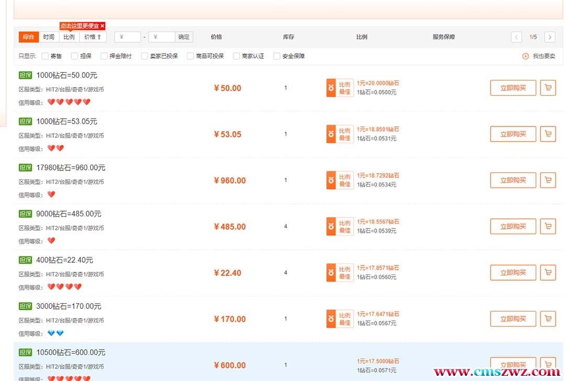Click the plus icon beside 我也要卖
Screen dimensions: 565x381
pyautogui.click(x=526, y=56)
